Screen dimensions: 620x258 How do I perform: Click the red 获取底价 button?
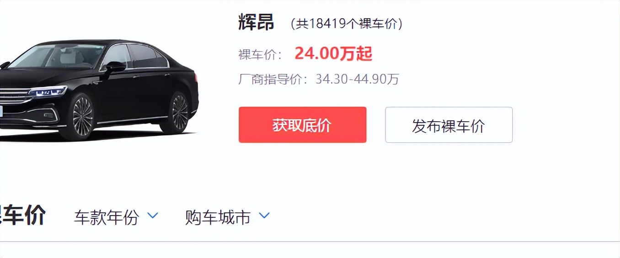tap(302, 125)
